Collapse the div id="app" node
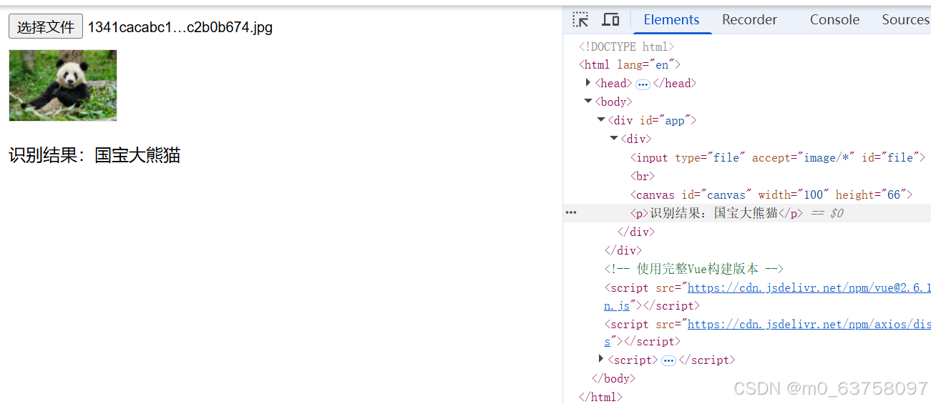This screenshot has width=931, height=404. point(601,120)
